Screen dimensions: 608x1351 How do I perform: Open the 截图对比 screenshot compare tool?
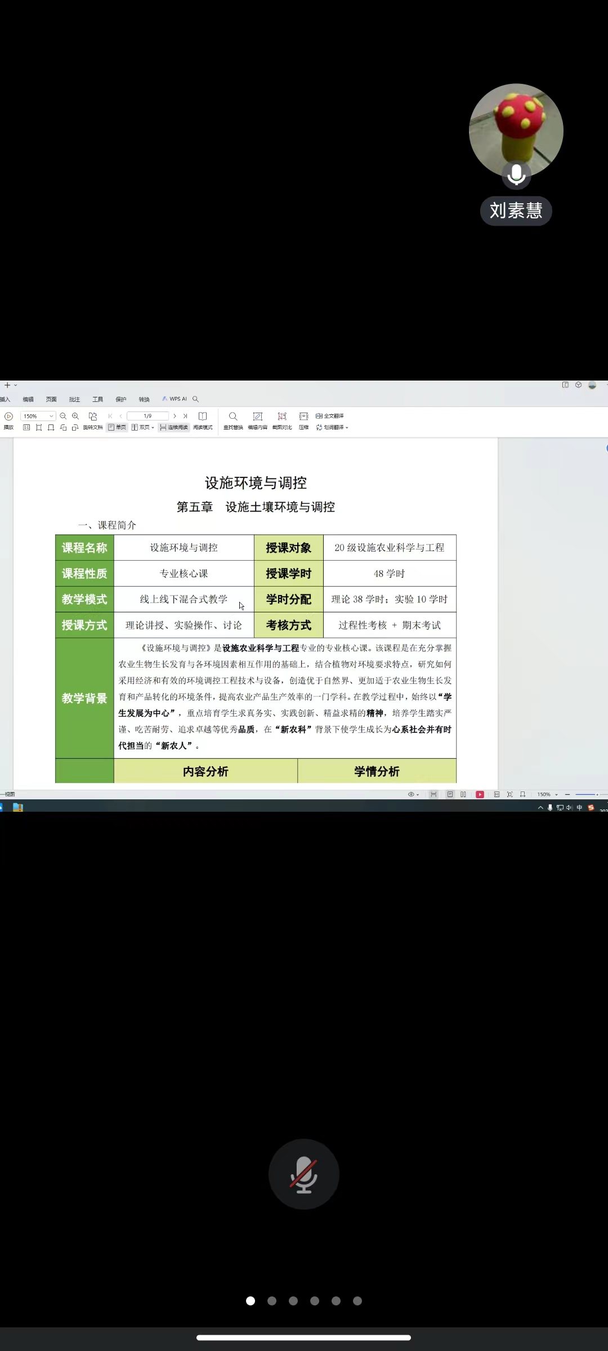pos(282,419)
